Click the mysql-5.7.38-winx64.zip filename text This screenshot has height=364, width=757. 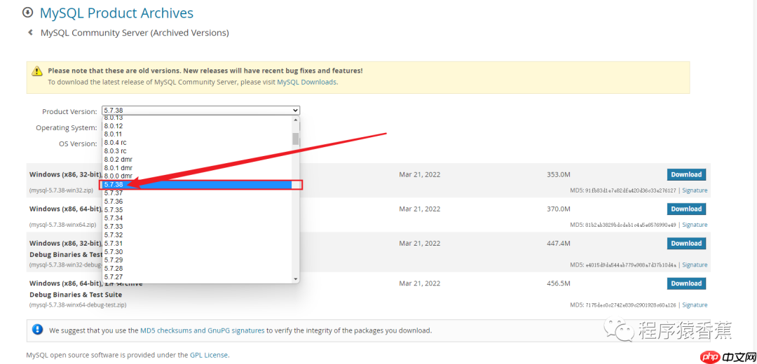point(63,225)
